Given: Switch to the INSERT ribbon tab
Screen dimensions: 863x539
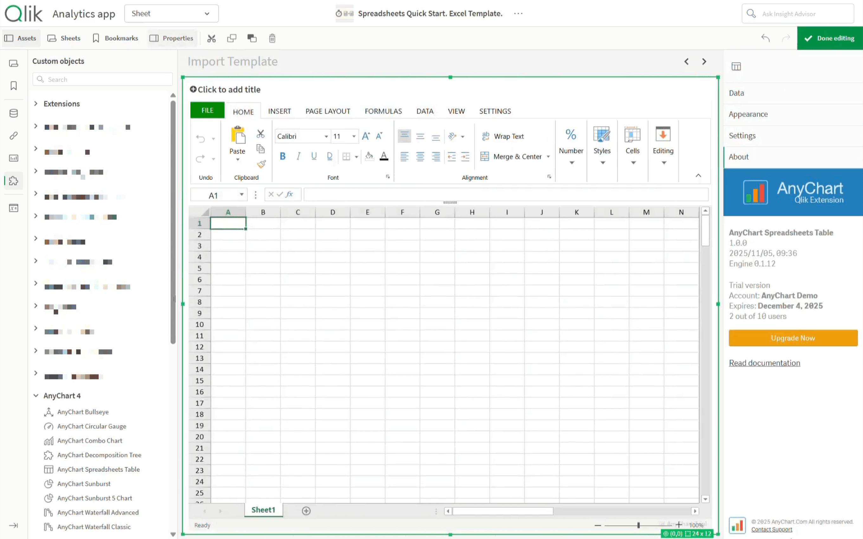Looking at the screenshot, I should (x=279, y=111).
